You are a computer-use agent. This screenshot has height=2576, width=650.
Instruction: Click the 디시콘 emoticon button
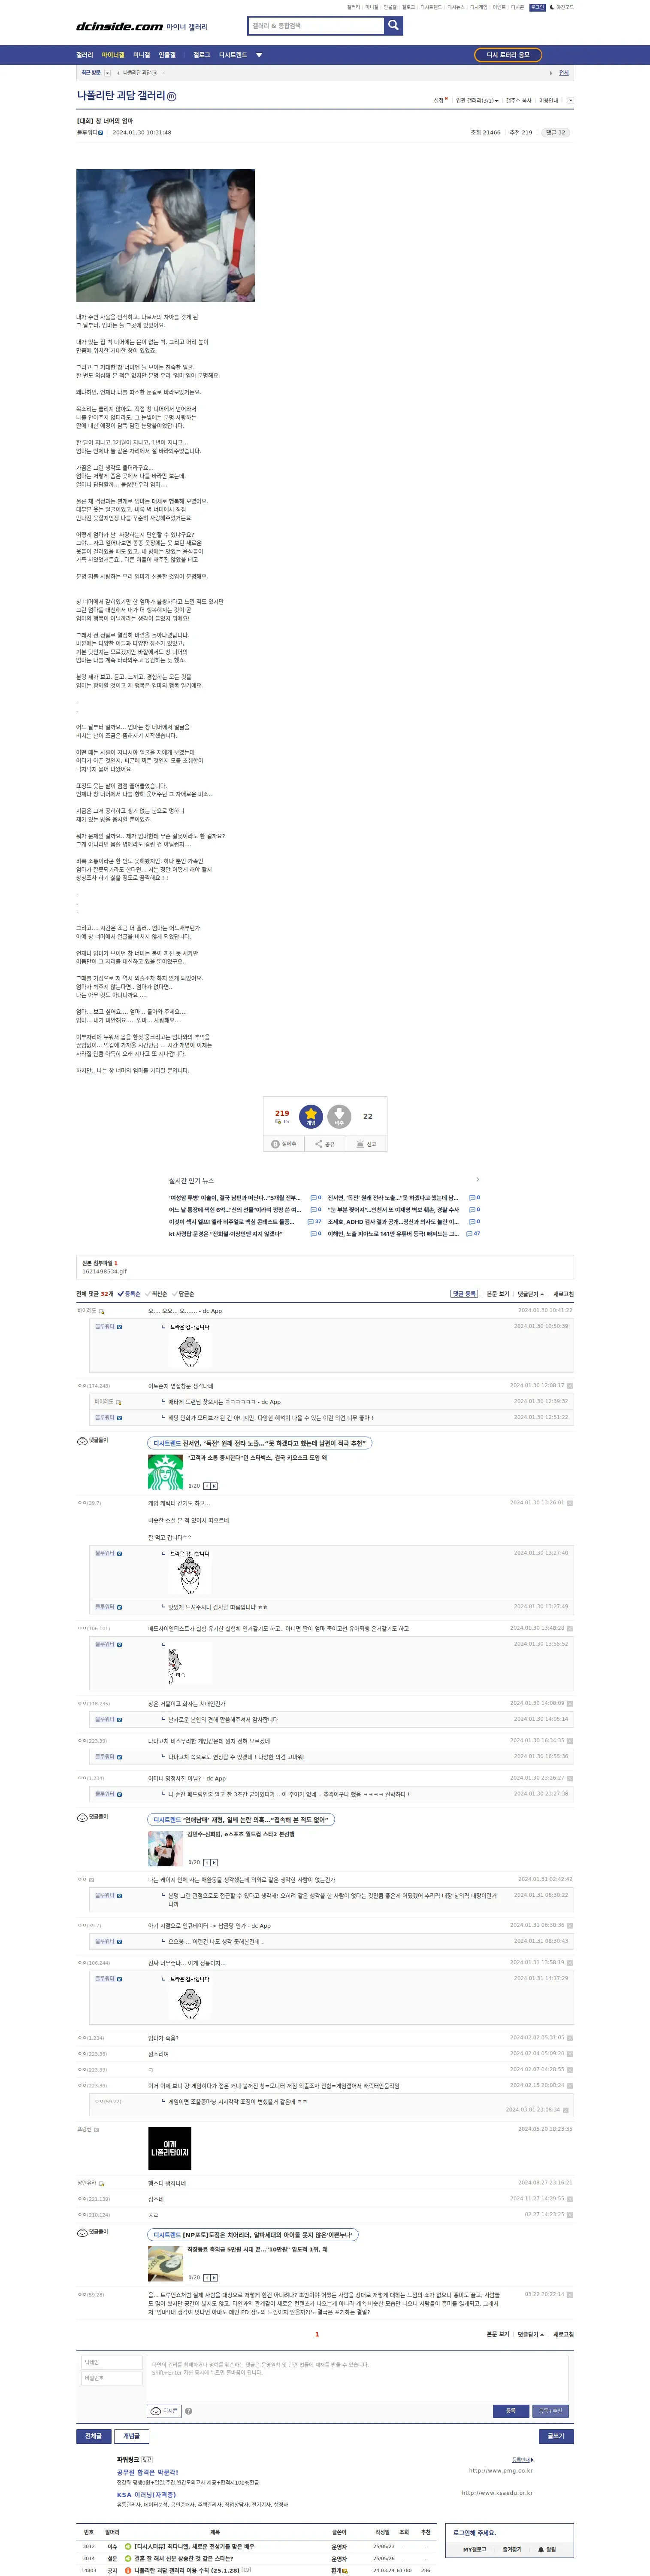tap(164, 2411)
